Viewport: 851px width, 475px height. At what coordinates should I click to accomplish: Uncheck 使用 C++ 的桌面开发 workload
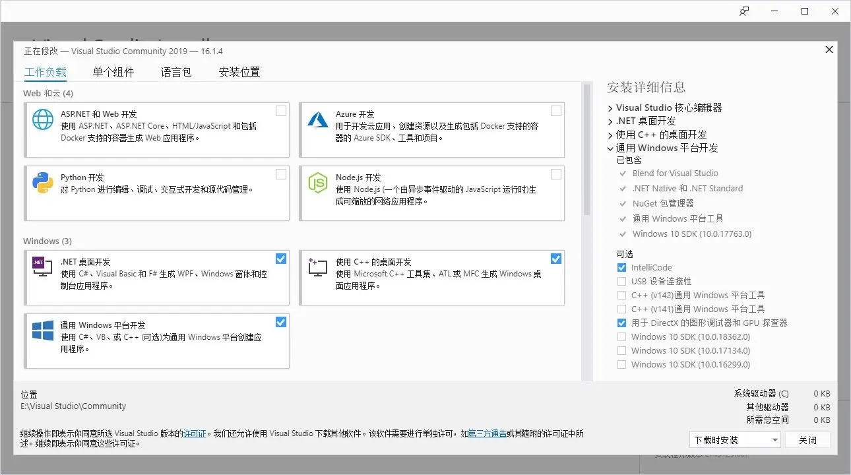pos(556,259)
